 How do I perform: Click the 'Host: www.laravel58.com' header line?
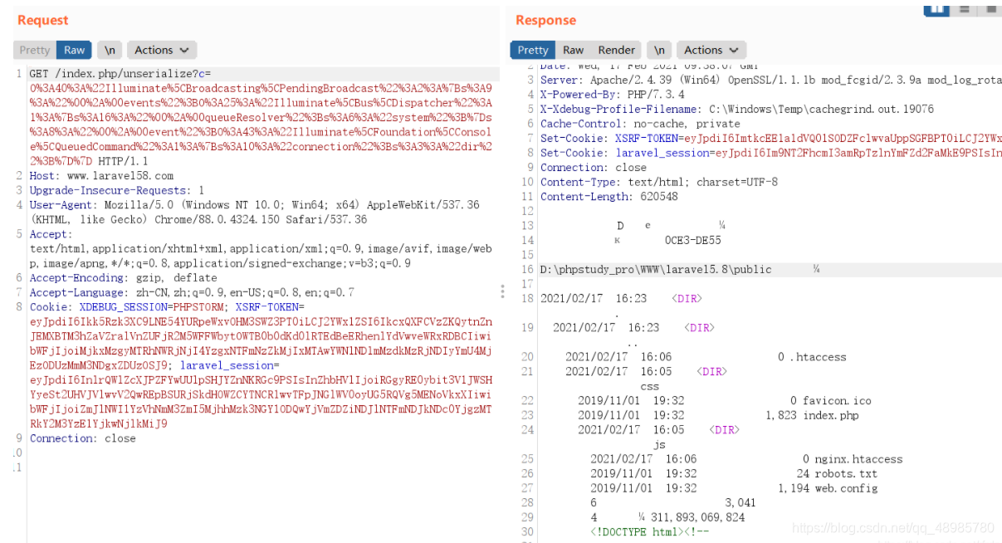(x=101, y=176)
